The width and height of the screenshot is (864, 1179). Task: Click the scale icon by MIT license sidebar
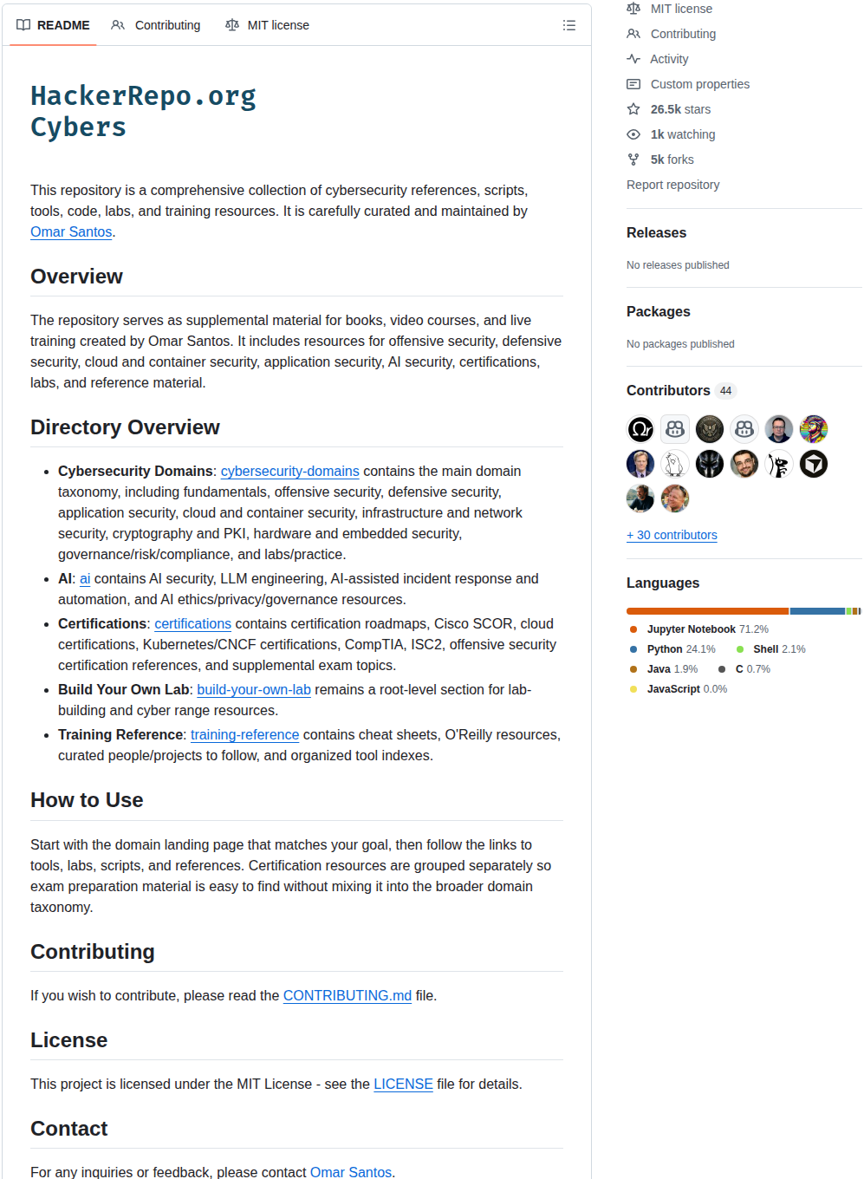pos(633,9)
